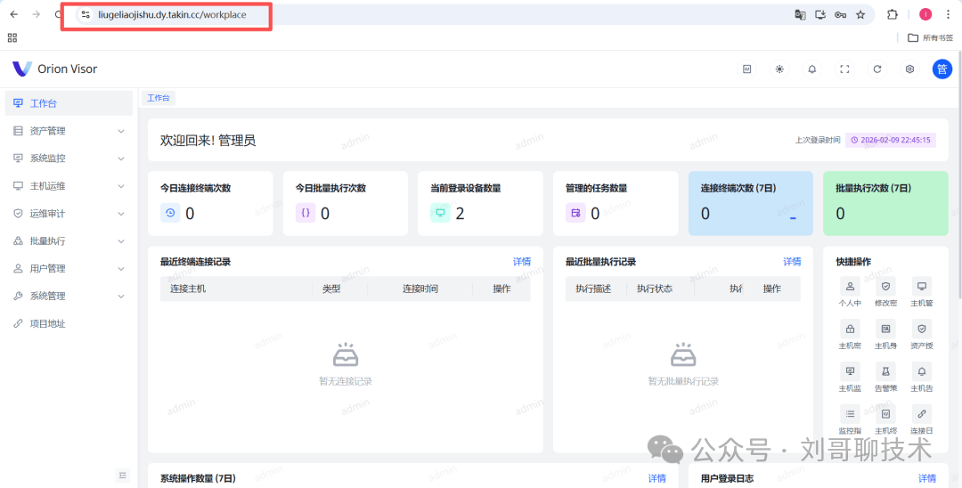Screen dimensions: 962x488
Task: Click the refresh icon in the header
Action: click(x=877, y=69)
